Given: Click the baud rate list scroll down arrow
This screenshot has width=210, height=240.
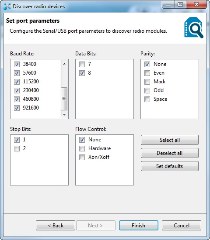Looking at the screenshot, I should (x=64, y=114).
